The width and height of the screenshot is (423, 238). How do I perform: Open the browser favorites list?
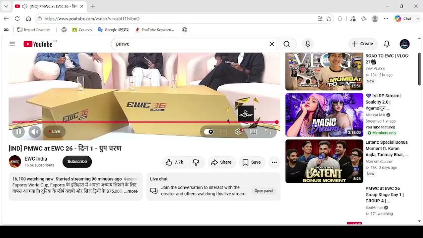364,19
